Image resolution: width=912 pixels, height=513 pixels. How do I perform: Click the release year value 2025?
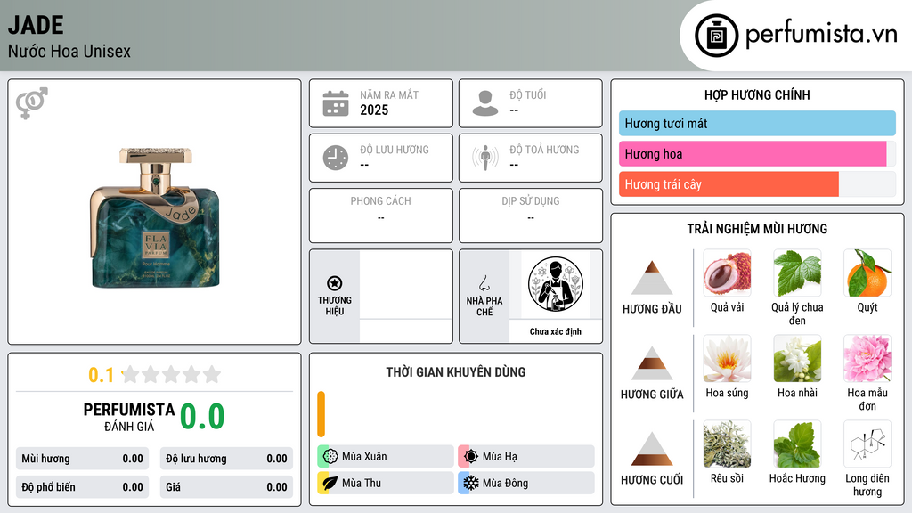(x=374, y=110)
